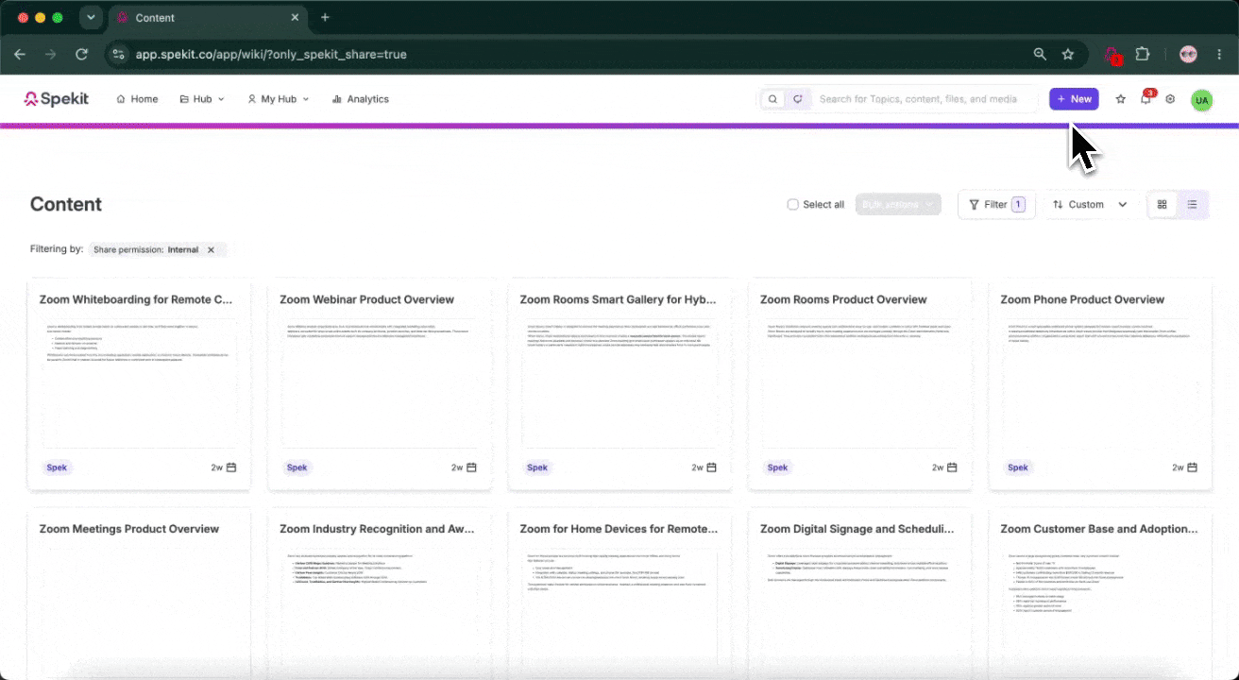Open Zoom Meetings Product Overview title

(129, 529)
